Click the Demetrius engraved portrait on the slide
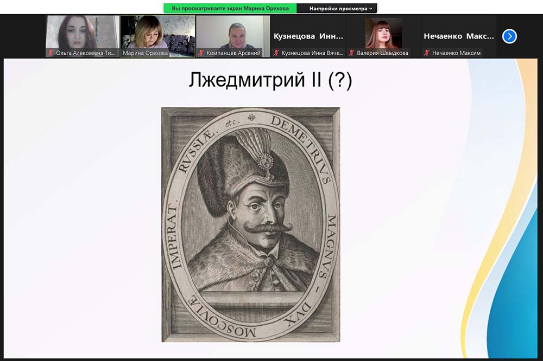 pyautogui.click(x=251, y=224)
